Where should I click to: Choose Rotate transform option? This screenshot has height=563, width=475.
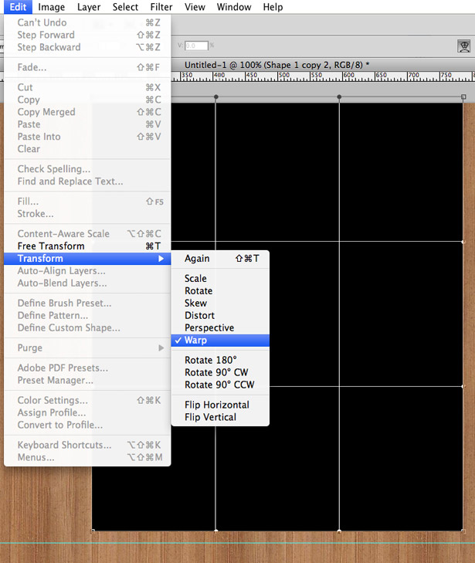220,291
